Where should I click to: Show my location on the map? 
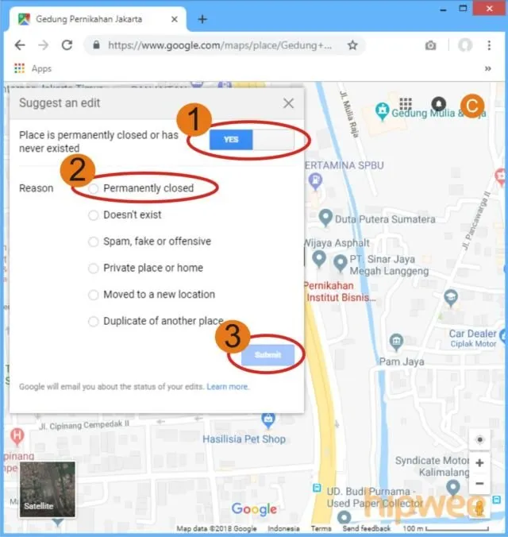pyautogui.click(x=479, y=439)
